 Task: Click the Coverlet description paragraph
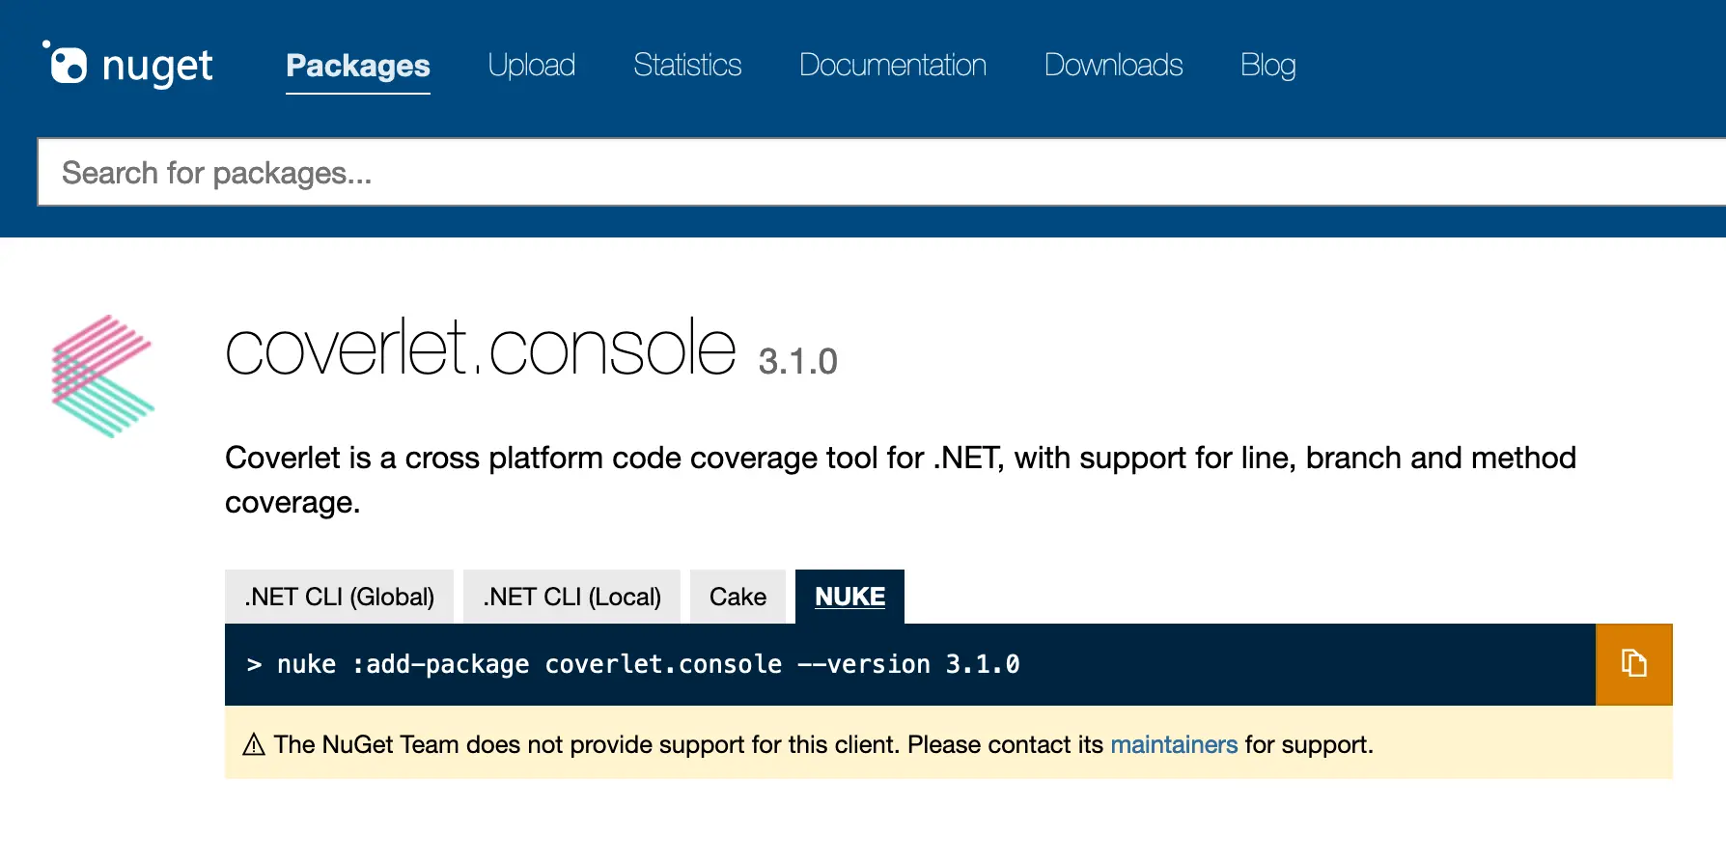(901, 480)
